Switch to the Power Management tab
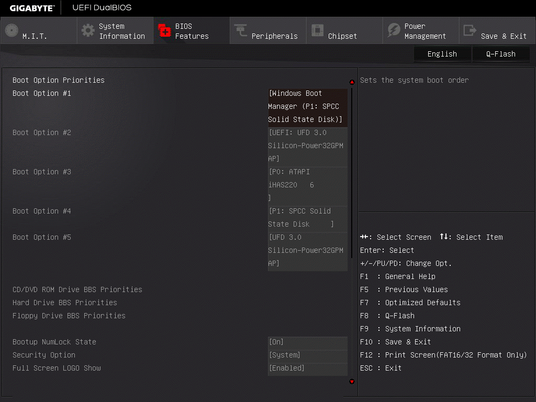The height and width of the screenshot is (402, 536). pyautogui.click(x=421, y=30)
